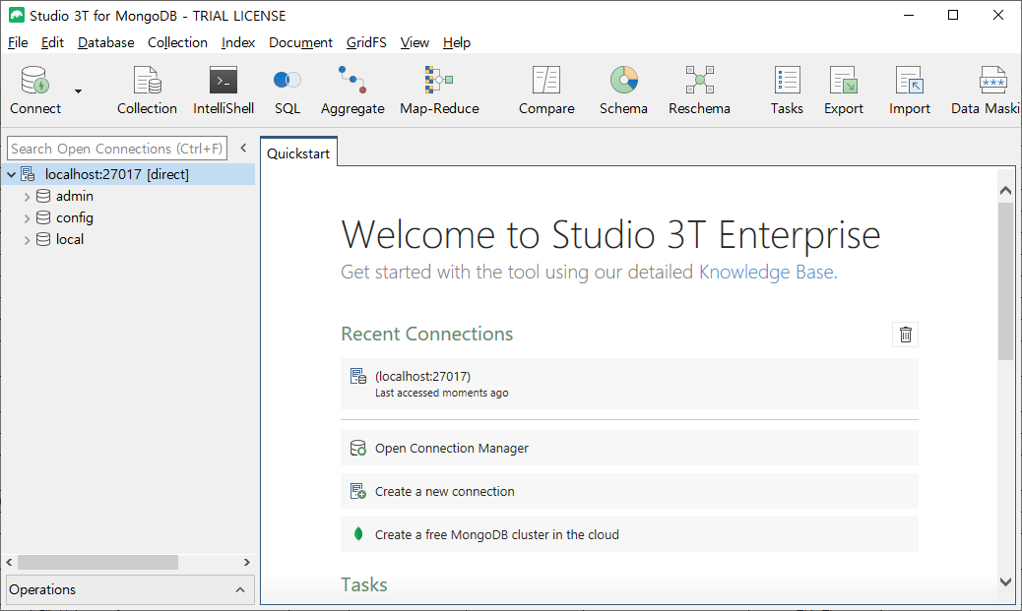Select the Quickstart tab
1022x611 pixels.
298,153
